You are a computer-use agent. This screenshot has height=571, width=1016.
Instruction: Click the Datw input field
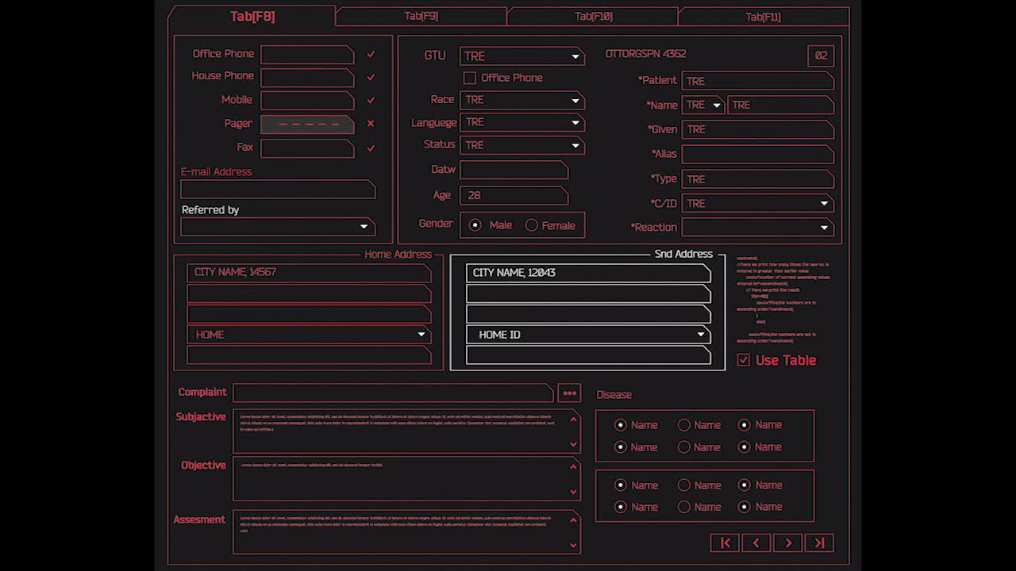(514, 170)
